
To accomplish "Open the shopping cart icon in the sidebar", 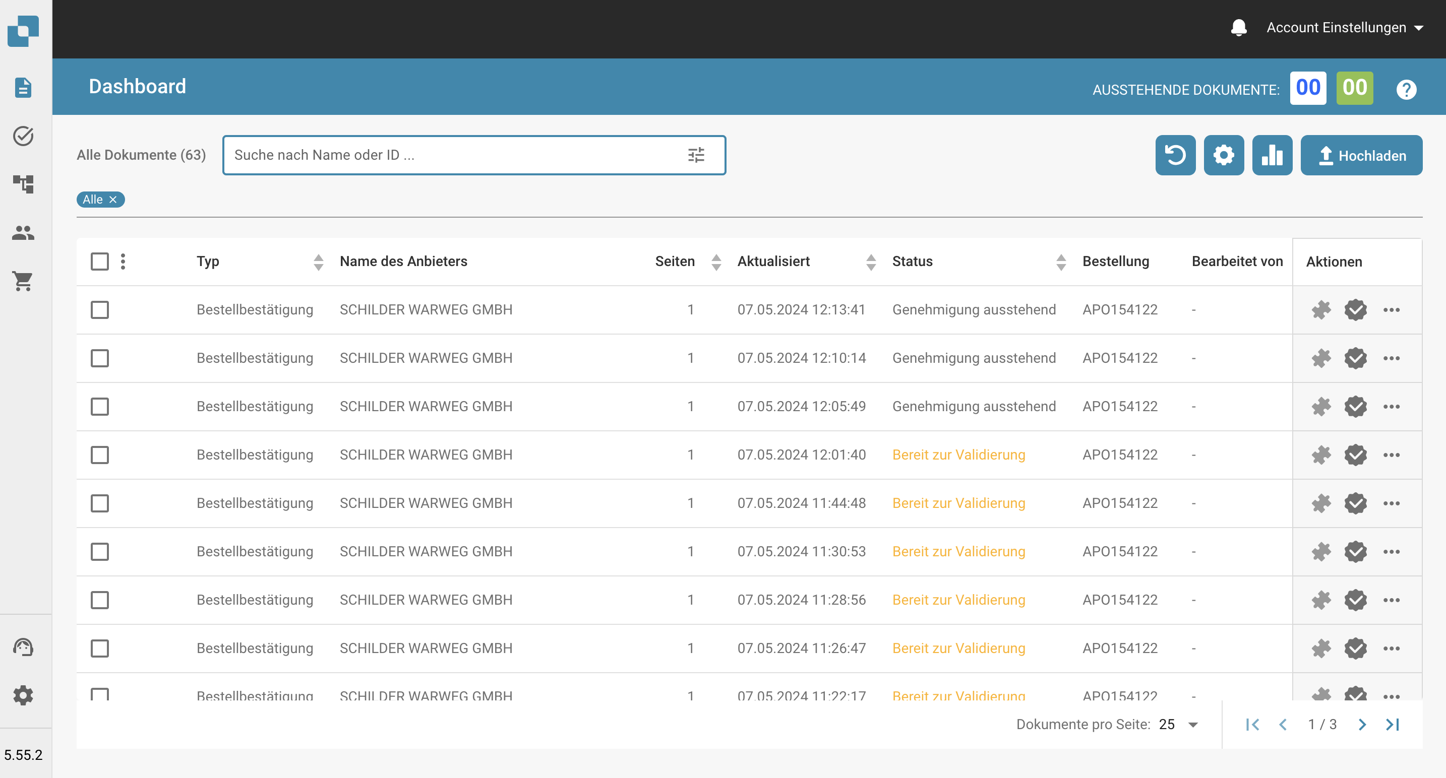I will tap(23, 282).
